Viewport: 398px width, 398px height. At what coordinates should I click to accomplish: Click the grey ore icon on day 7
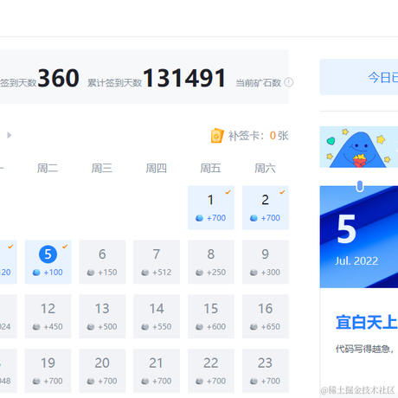tap(145, 273)
